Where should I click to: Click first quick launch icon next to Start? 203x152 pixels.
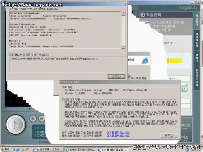pos(13,150)
